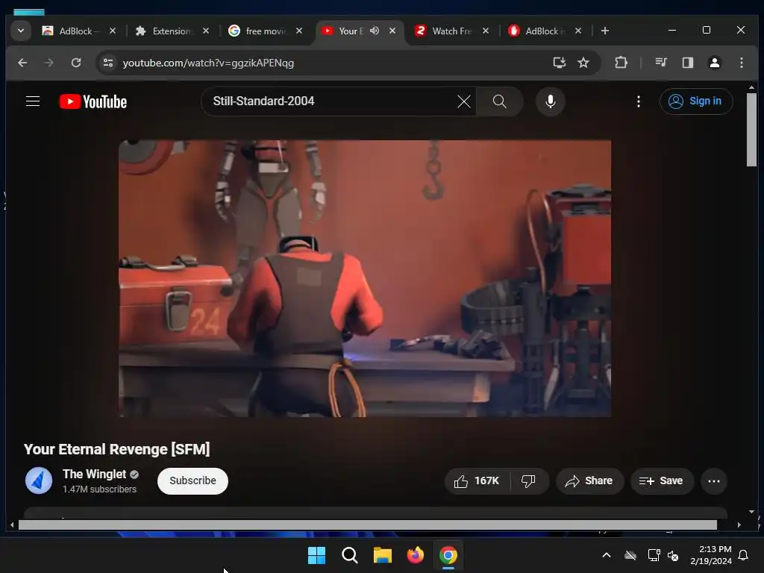
Task: Toggle Chrome side panel
Action: coord(687,63)
